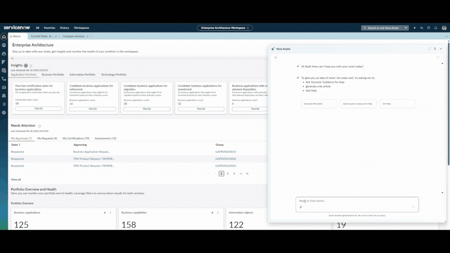Image resolution: width=450 pixels, height=253 pixels.
Task: Open the gear settings icon in left sidebar
Action: click(4, 113)
